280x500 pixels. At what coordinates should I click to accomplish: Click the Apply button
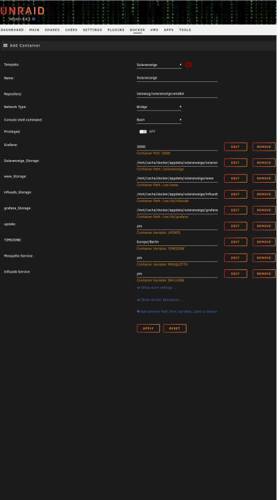coord(148,328)
